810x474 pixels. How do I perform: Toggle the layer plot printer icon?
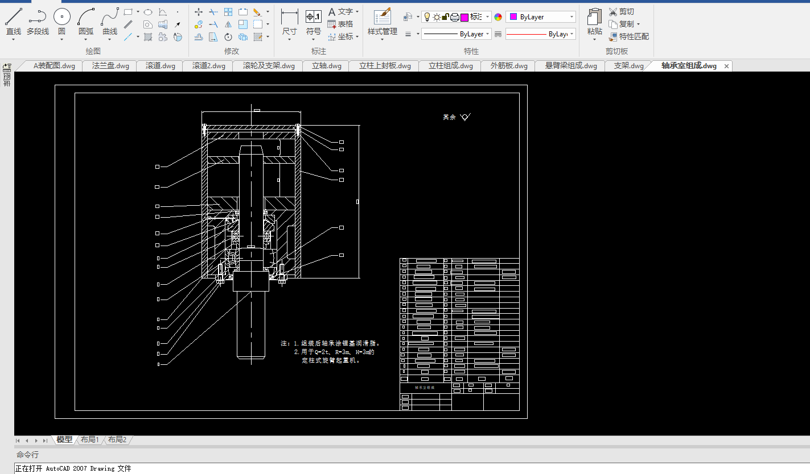454,17
